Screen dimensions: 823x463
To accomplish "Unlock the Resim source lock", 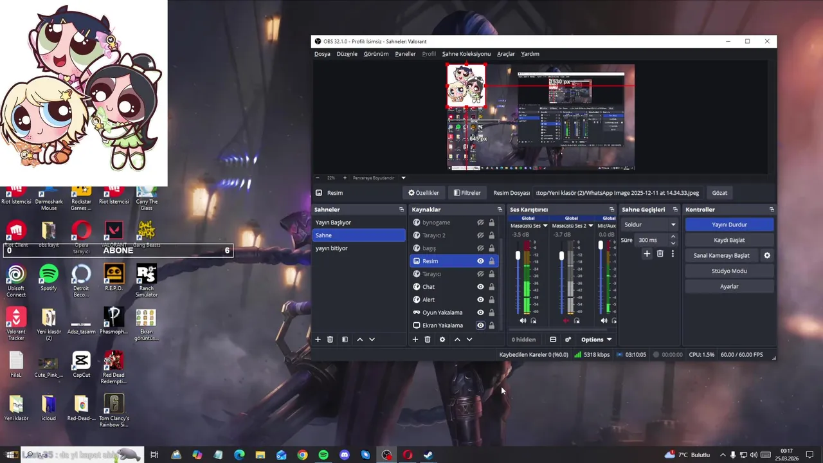I will [x=492, y=261].
